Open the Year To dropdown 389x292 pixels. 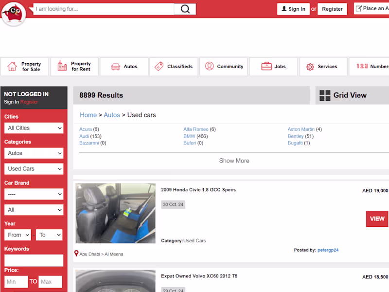pos(50,235)
